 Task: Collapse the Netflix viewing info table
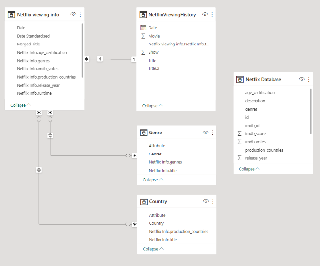coord(21,105)
